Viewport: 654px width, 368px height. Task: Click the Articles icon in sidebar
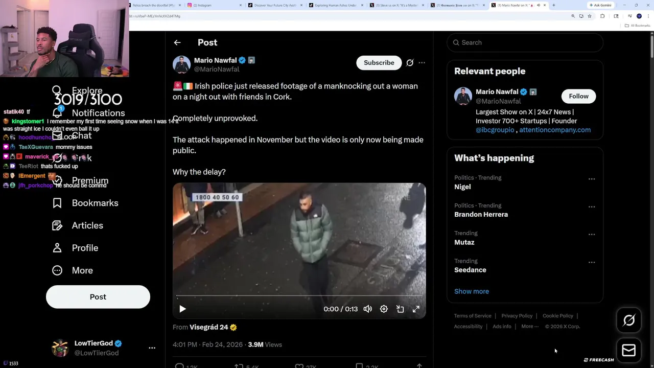pyautogui.click(x=57, y=225)
